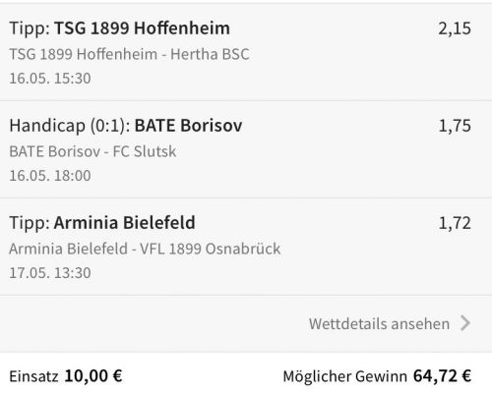Select the 16.05. 18:00 kickoff time
The width and height of the screenshot is (492, 393).
[50, 176]
